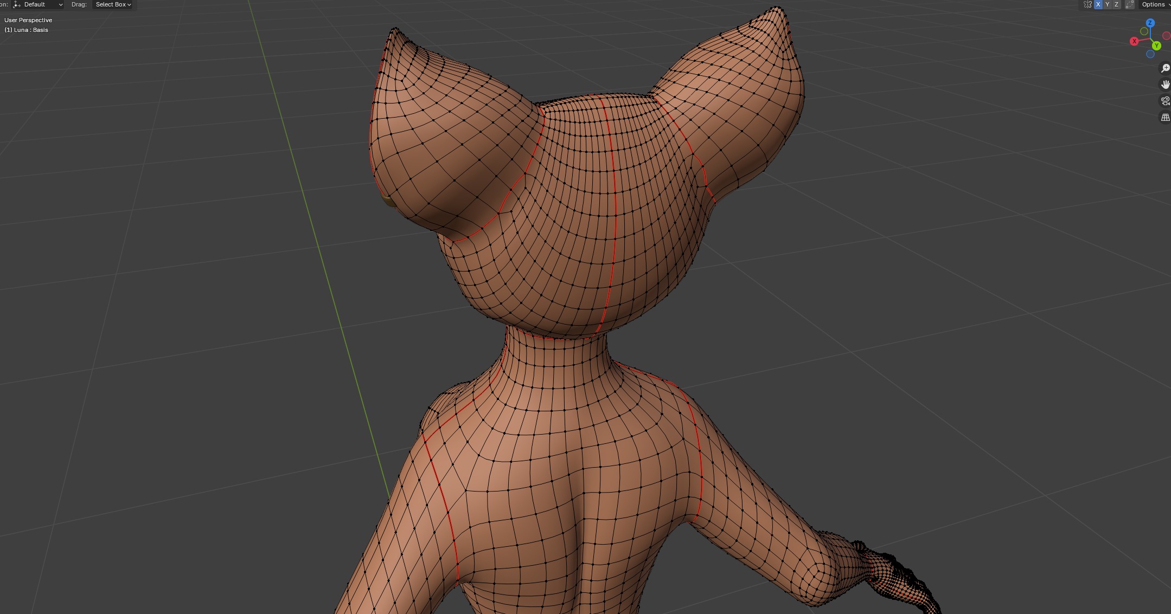
Task: Click the 'User Perspective' overlay text
Action: (x=28, y=20)
